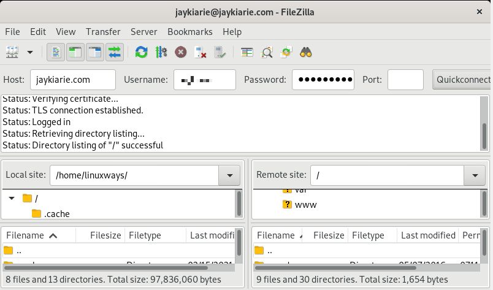Image resolution: width=493 pixels, height=290 pixels.
Task: Refresh file and folder lists
Action: pyautogui.click(x=142, y=52)
